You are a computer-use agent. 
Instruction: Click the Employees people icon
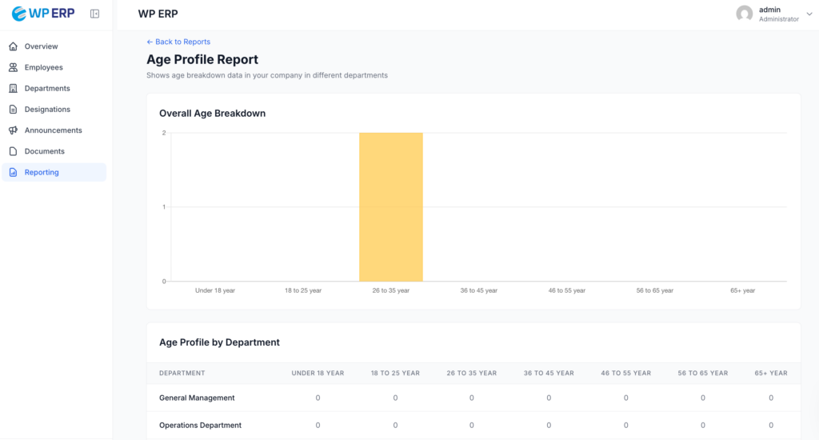13,67
